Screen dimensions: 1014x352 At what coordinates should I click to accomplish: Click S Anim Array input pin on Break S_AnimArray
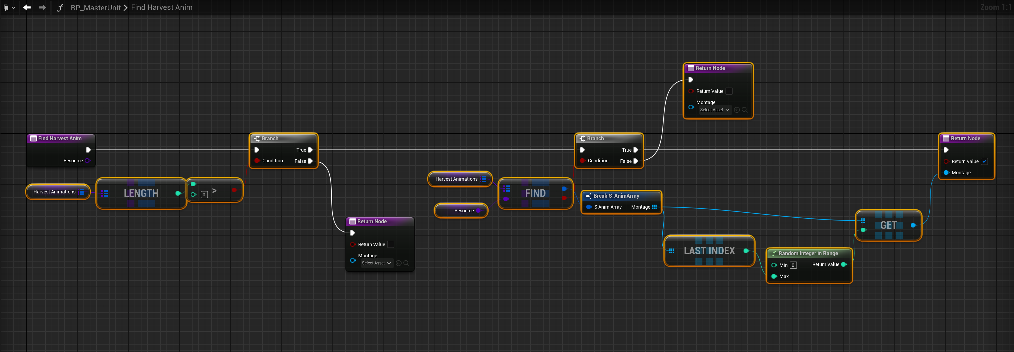[x=589, y=207]
